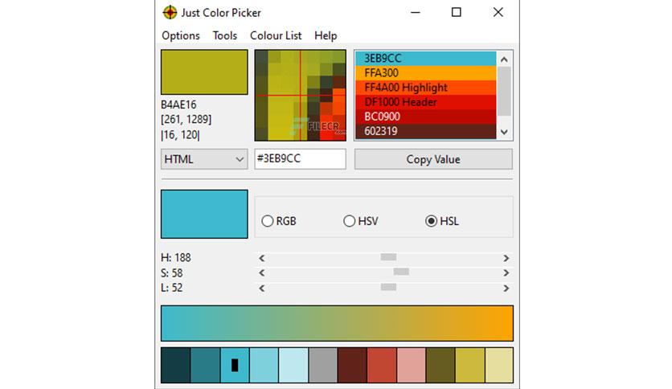Select DF1000 Header list entry
The height and width of the screenshot is (389, 672).
tap(425, 102)
